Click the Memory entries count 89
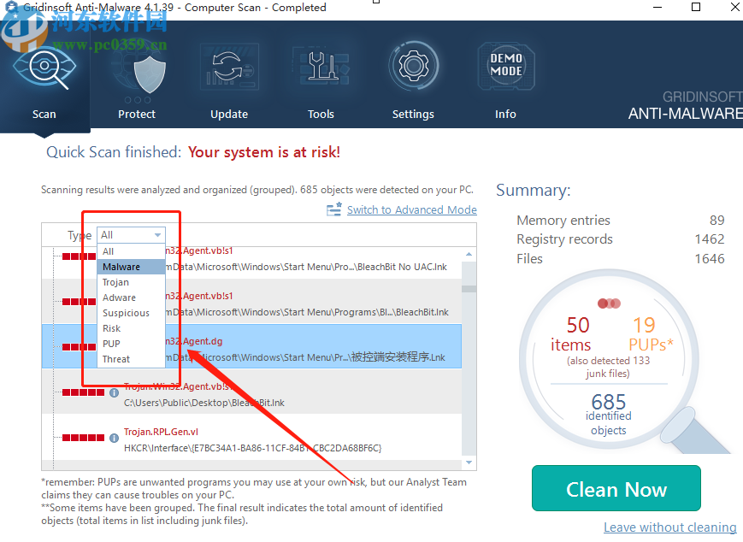The width and height of the screenshot is (743, 542). tap(716, 221)
